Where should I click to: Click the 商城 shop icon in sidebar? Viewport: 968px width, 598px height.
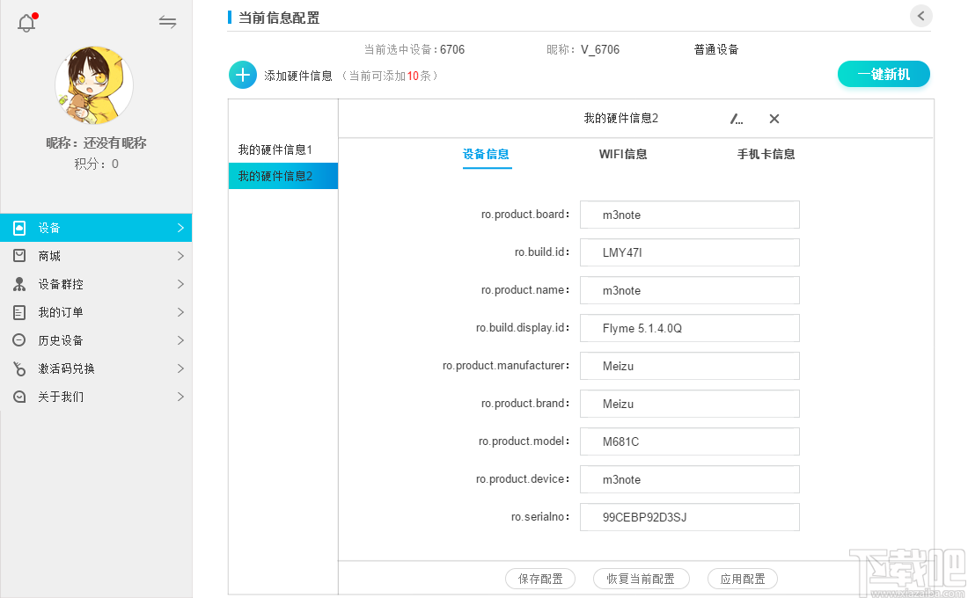point(19,256)
